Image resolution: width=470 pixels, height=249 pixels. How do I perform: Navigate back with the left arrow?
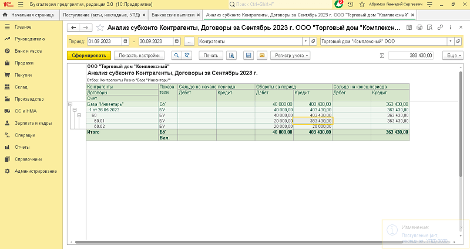74,28
